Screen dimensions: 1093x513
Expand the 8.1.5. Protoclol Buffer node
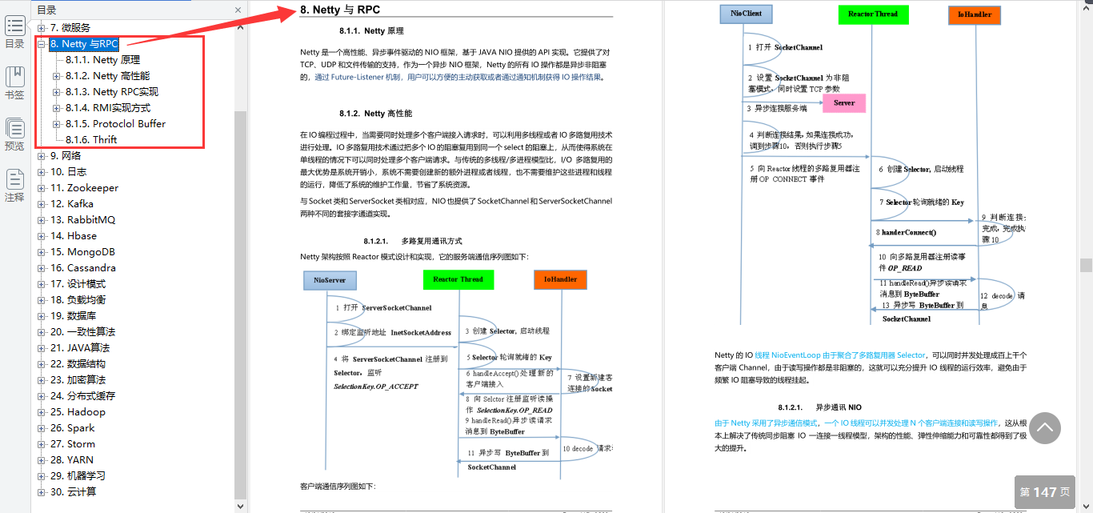click(57, 124)
